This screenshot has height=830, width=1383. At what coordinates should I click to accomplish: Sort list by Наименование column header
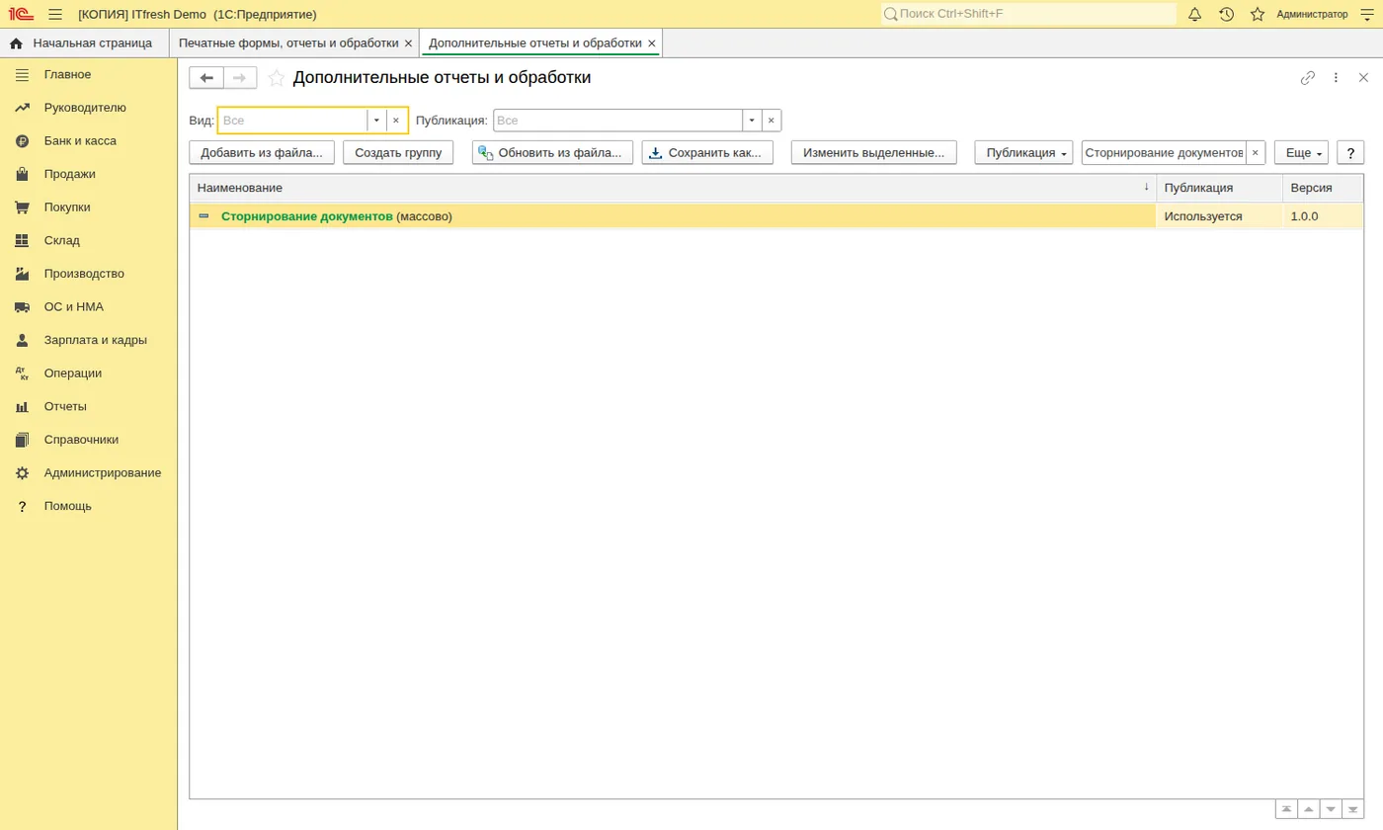click(x=673, y=188)
